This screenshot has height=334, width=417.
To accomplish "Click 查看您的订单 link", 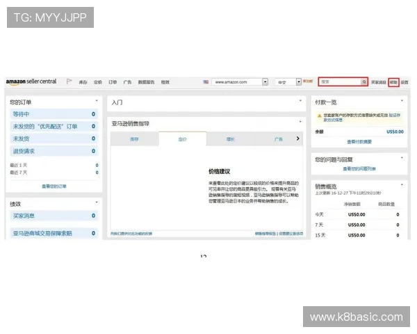I will point(54,186).
